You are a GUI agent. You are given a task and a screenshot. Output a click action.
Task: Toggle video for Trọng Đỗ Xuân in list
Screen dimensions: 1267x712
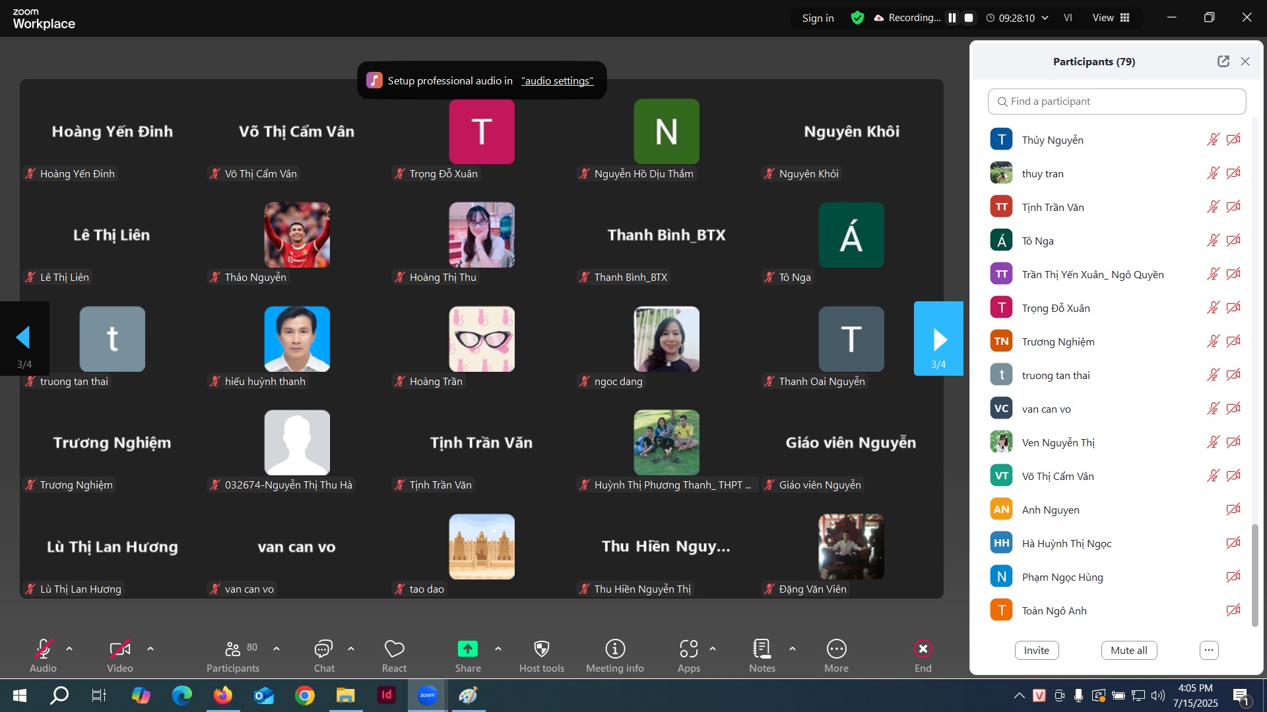point(1233,308)
